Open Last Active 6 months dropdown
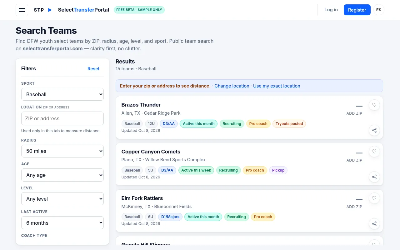Image resolution: width=400 pixels, height=250 pixels. 62,223
